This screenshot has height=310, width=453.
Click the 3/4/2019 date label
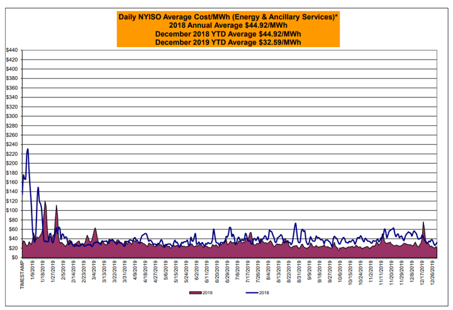pyautogui.click(x=94, y=270)
